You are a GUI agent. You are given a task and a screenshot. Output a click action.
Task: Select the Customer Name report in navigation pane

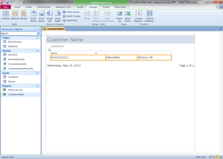(x=21, y=94)
